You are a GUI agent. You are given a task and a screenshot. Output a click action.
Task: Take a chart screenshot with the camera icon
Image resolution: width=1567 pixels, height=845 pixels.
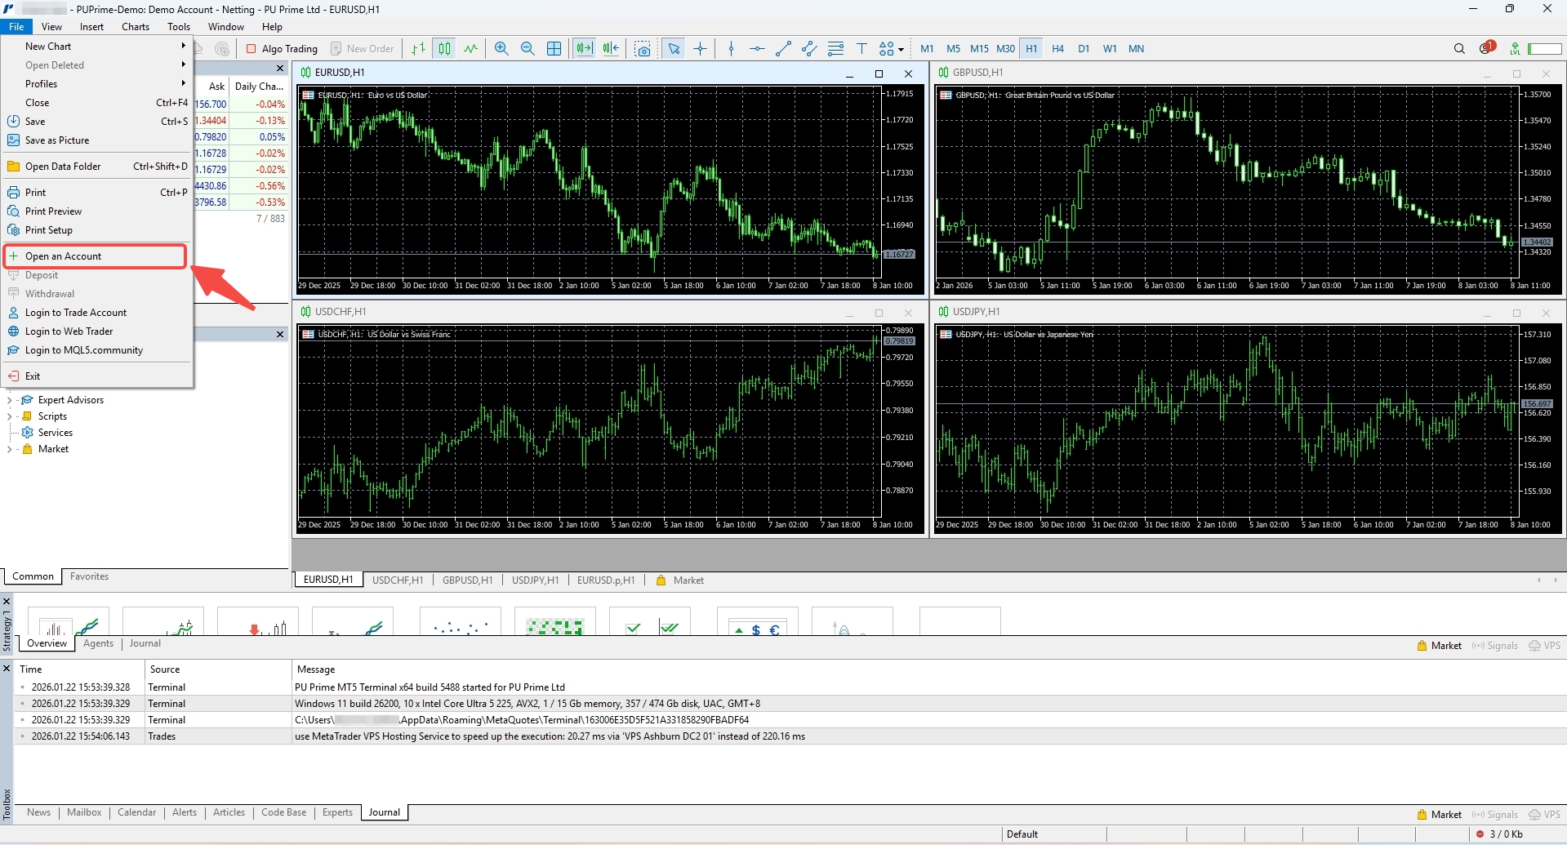(x=643, y=48)
